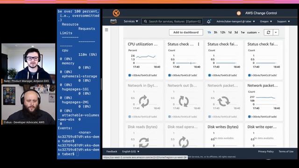The image size is (299, 168).
Task: Open the Privacy Policy link
Action: [x=266, y=151]
